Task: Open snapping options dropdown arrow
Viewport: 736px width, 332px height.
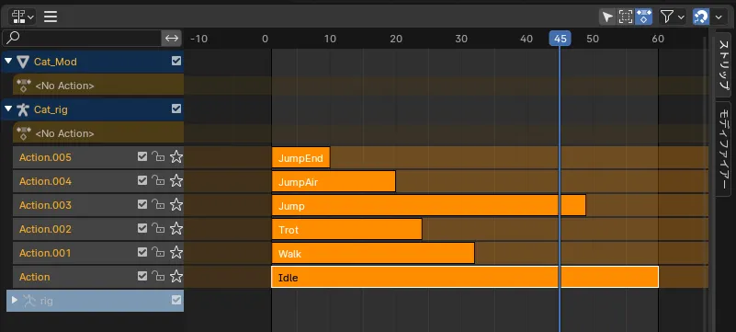Action: 719,17
